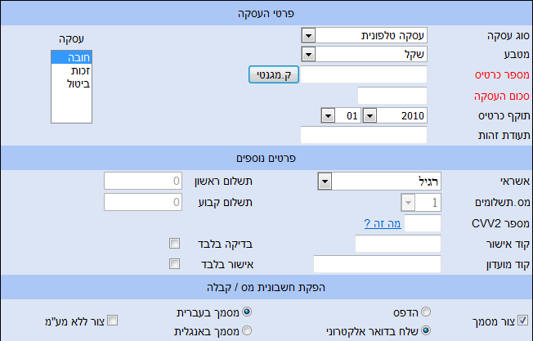
Task: Expand the מטבע currency dropdown
Action: click(x=309, y=55)
